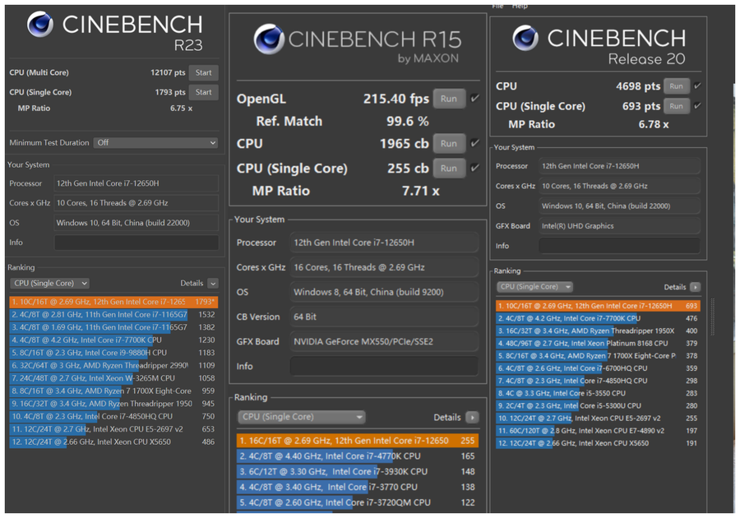
Task: Open the Help menu in Cinebench R20
Action: [520, 6]
